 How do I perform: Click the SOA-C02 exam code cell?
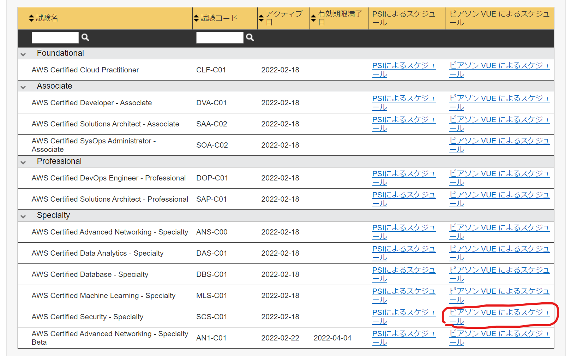[212, 145]
